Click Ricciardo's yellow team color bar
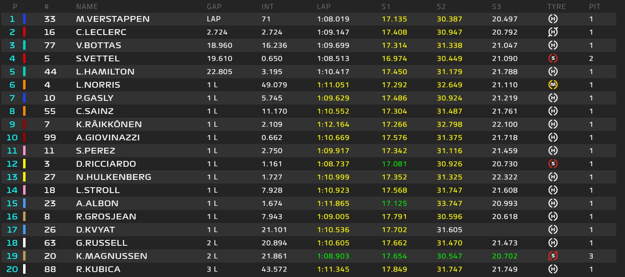Viewport: 625px width, 277px height. [24, 164]
